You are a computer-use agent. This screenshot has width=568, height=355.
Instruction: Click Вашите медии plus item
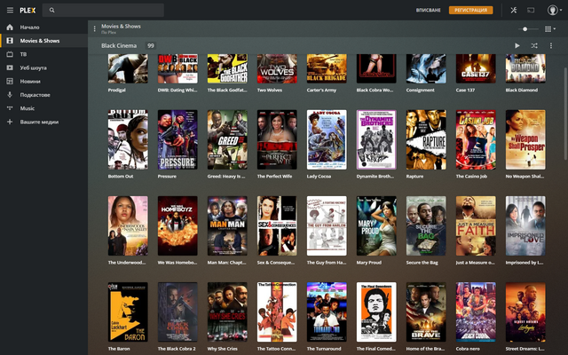[x=43, y=122]
